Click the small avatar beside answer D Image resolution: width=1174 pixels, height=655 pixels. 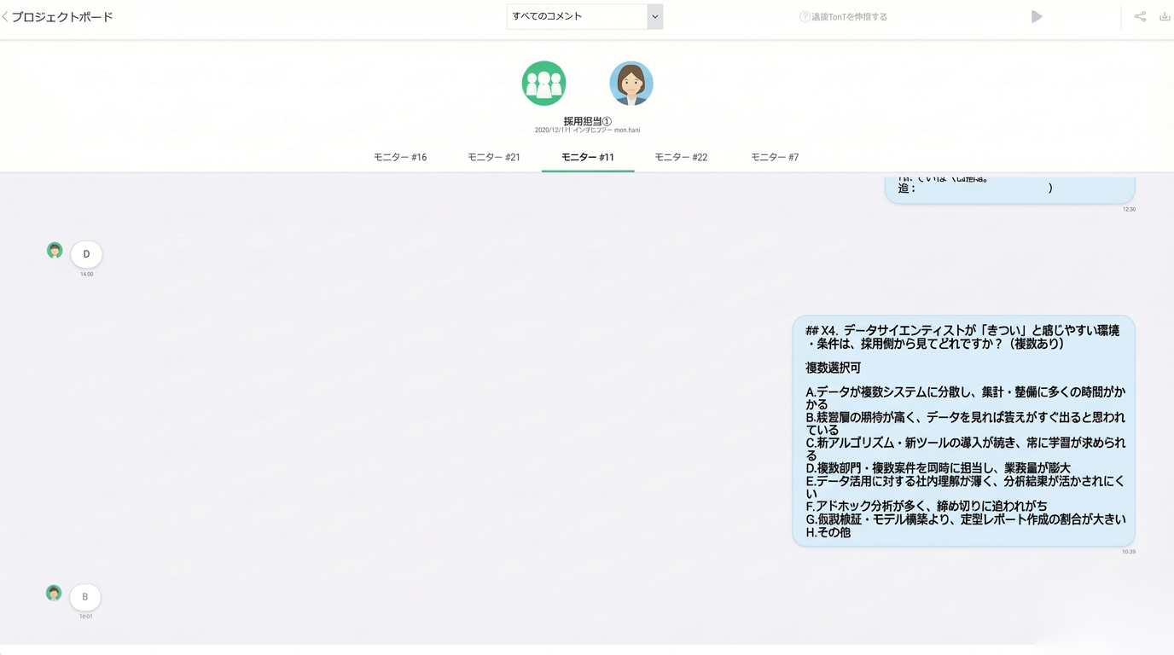(55, 250)
